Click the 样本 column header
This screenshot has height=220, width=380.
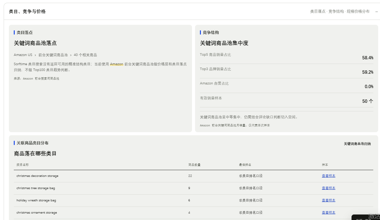(x=325, y=165)
